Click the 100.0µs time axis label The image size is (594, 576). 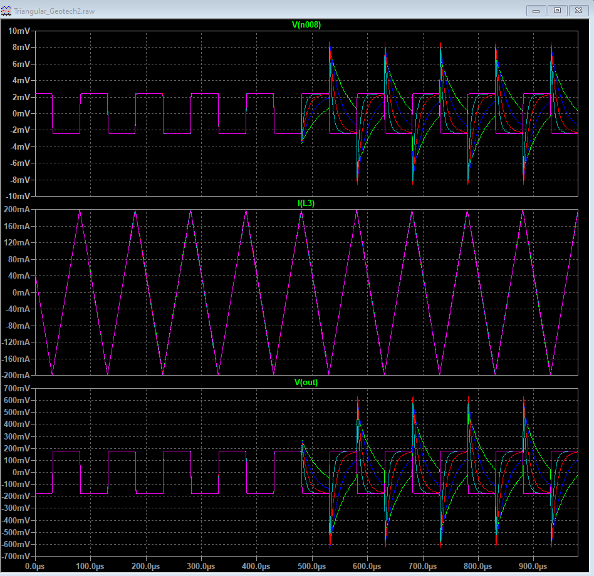pos(91,565)
